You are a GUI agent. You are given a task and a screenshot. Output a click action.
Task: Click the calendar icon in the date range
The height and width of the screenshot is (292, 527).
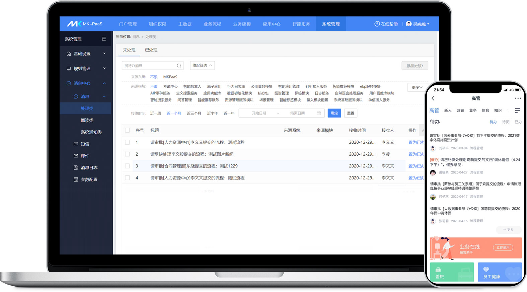[319, 113]
